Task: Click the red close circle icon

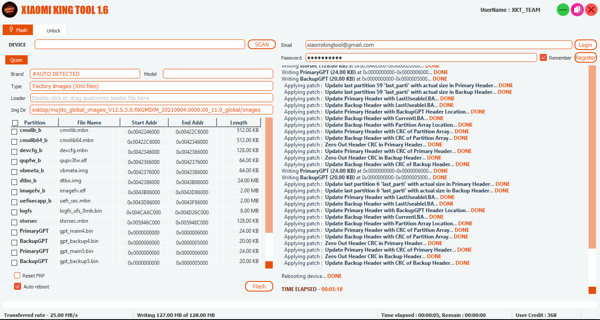Action: 591,10
